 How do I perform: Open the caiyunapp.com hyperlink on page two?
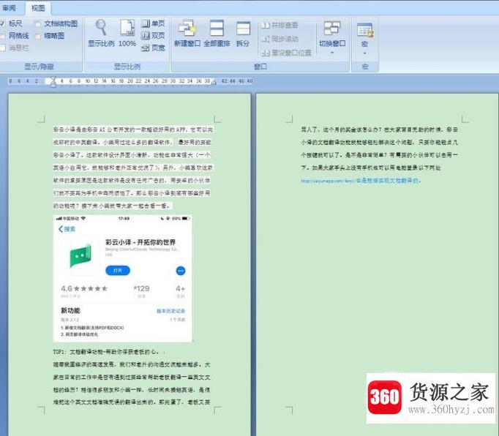[x=328, y=181]
